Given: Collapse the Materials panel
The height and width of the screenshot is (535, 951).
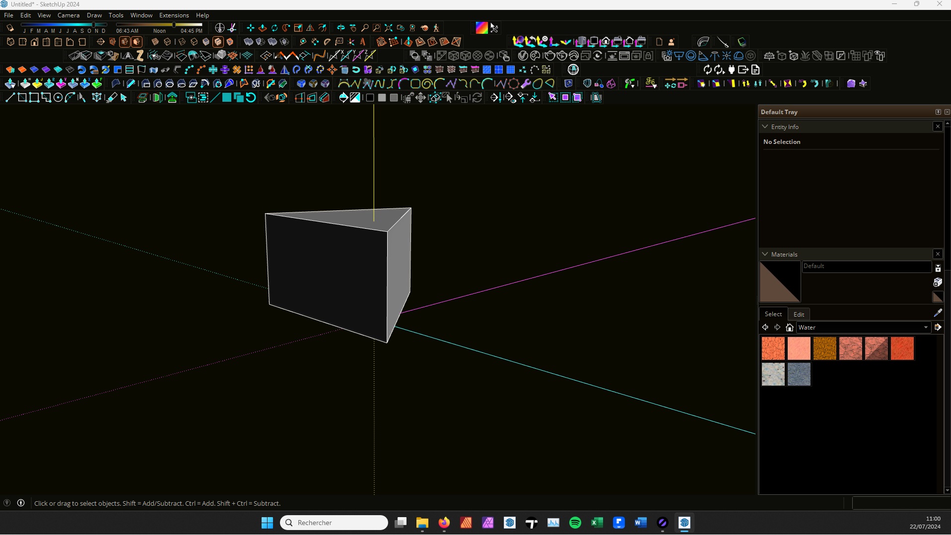Looking at the screenshot, I should pos(765,254).
